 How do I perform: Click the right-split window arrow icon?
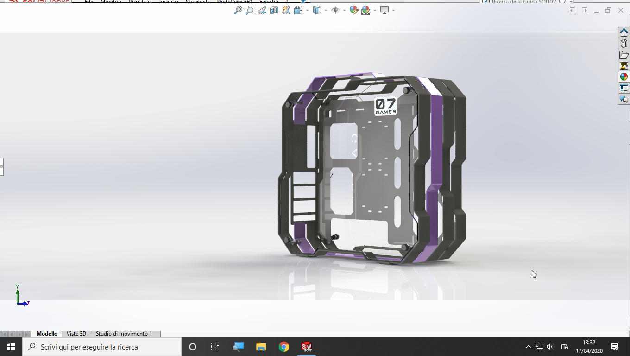[x=585, y=10]
